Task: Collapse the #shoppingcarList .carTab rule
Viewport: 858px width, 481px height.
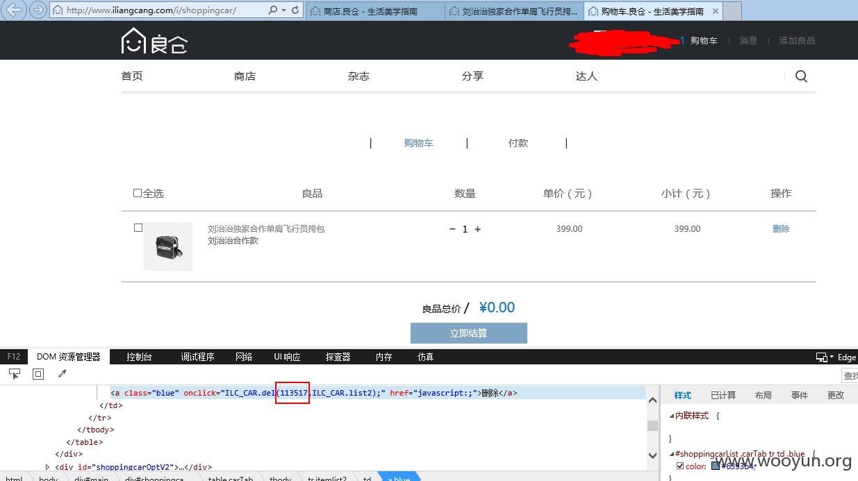Action: point(672,453)
